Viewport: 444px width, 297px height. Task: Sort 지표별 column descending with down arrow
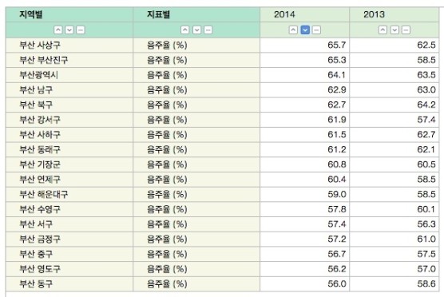click(196, 30)
